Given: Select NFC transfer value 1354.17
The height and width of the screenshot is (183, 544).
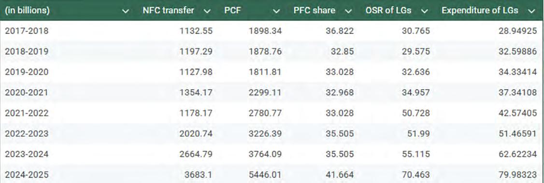Looking at the screenshot, I should [x=196, y=92].
